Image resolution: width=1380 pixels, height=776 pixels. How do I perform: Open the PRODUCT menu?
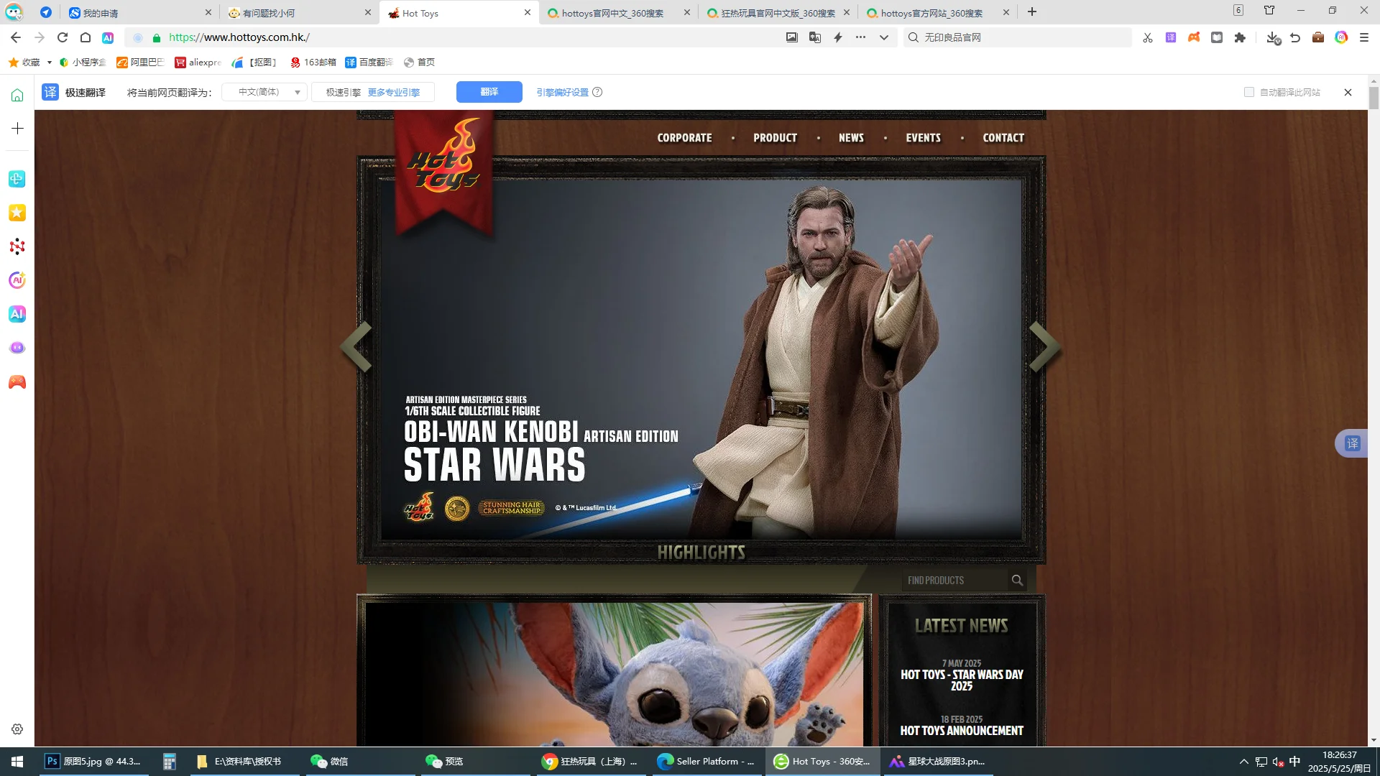click(775, 138)
